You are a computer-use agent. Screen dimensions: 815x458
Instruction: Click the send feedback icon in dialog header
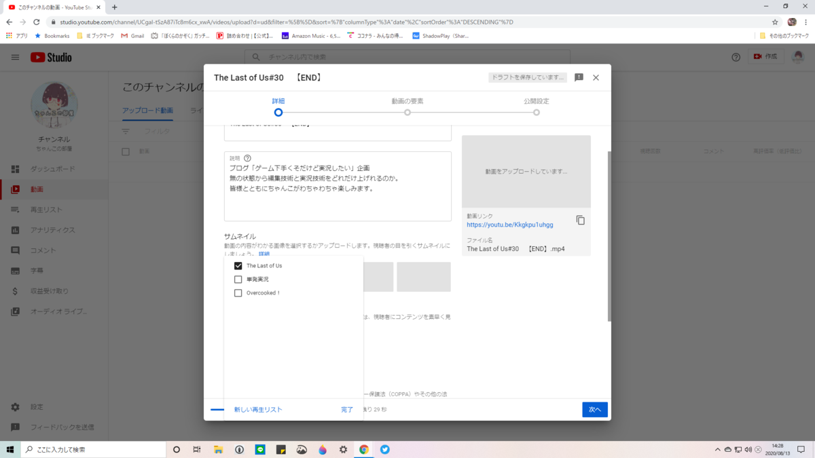579,78
